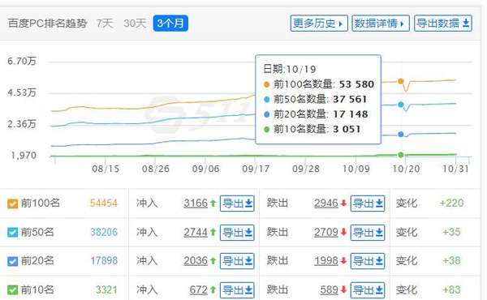
Task: Click the 百度PC排名趋势 title
Action: click(47, 24)
